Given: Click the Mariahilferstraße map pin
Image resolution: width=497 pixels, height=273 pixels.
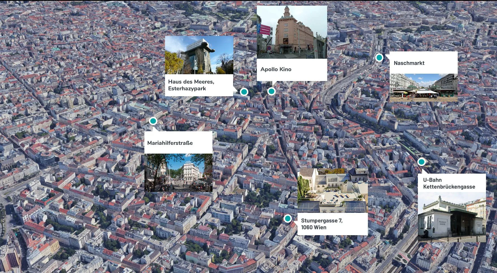Looking at the screenshot, I should (x=153, y=121).
